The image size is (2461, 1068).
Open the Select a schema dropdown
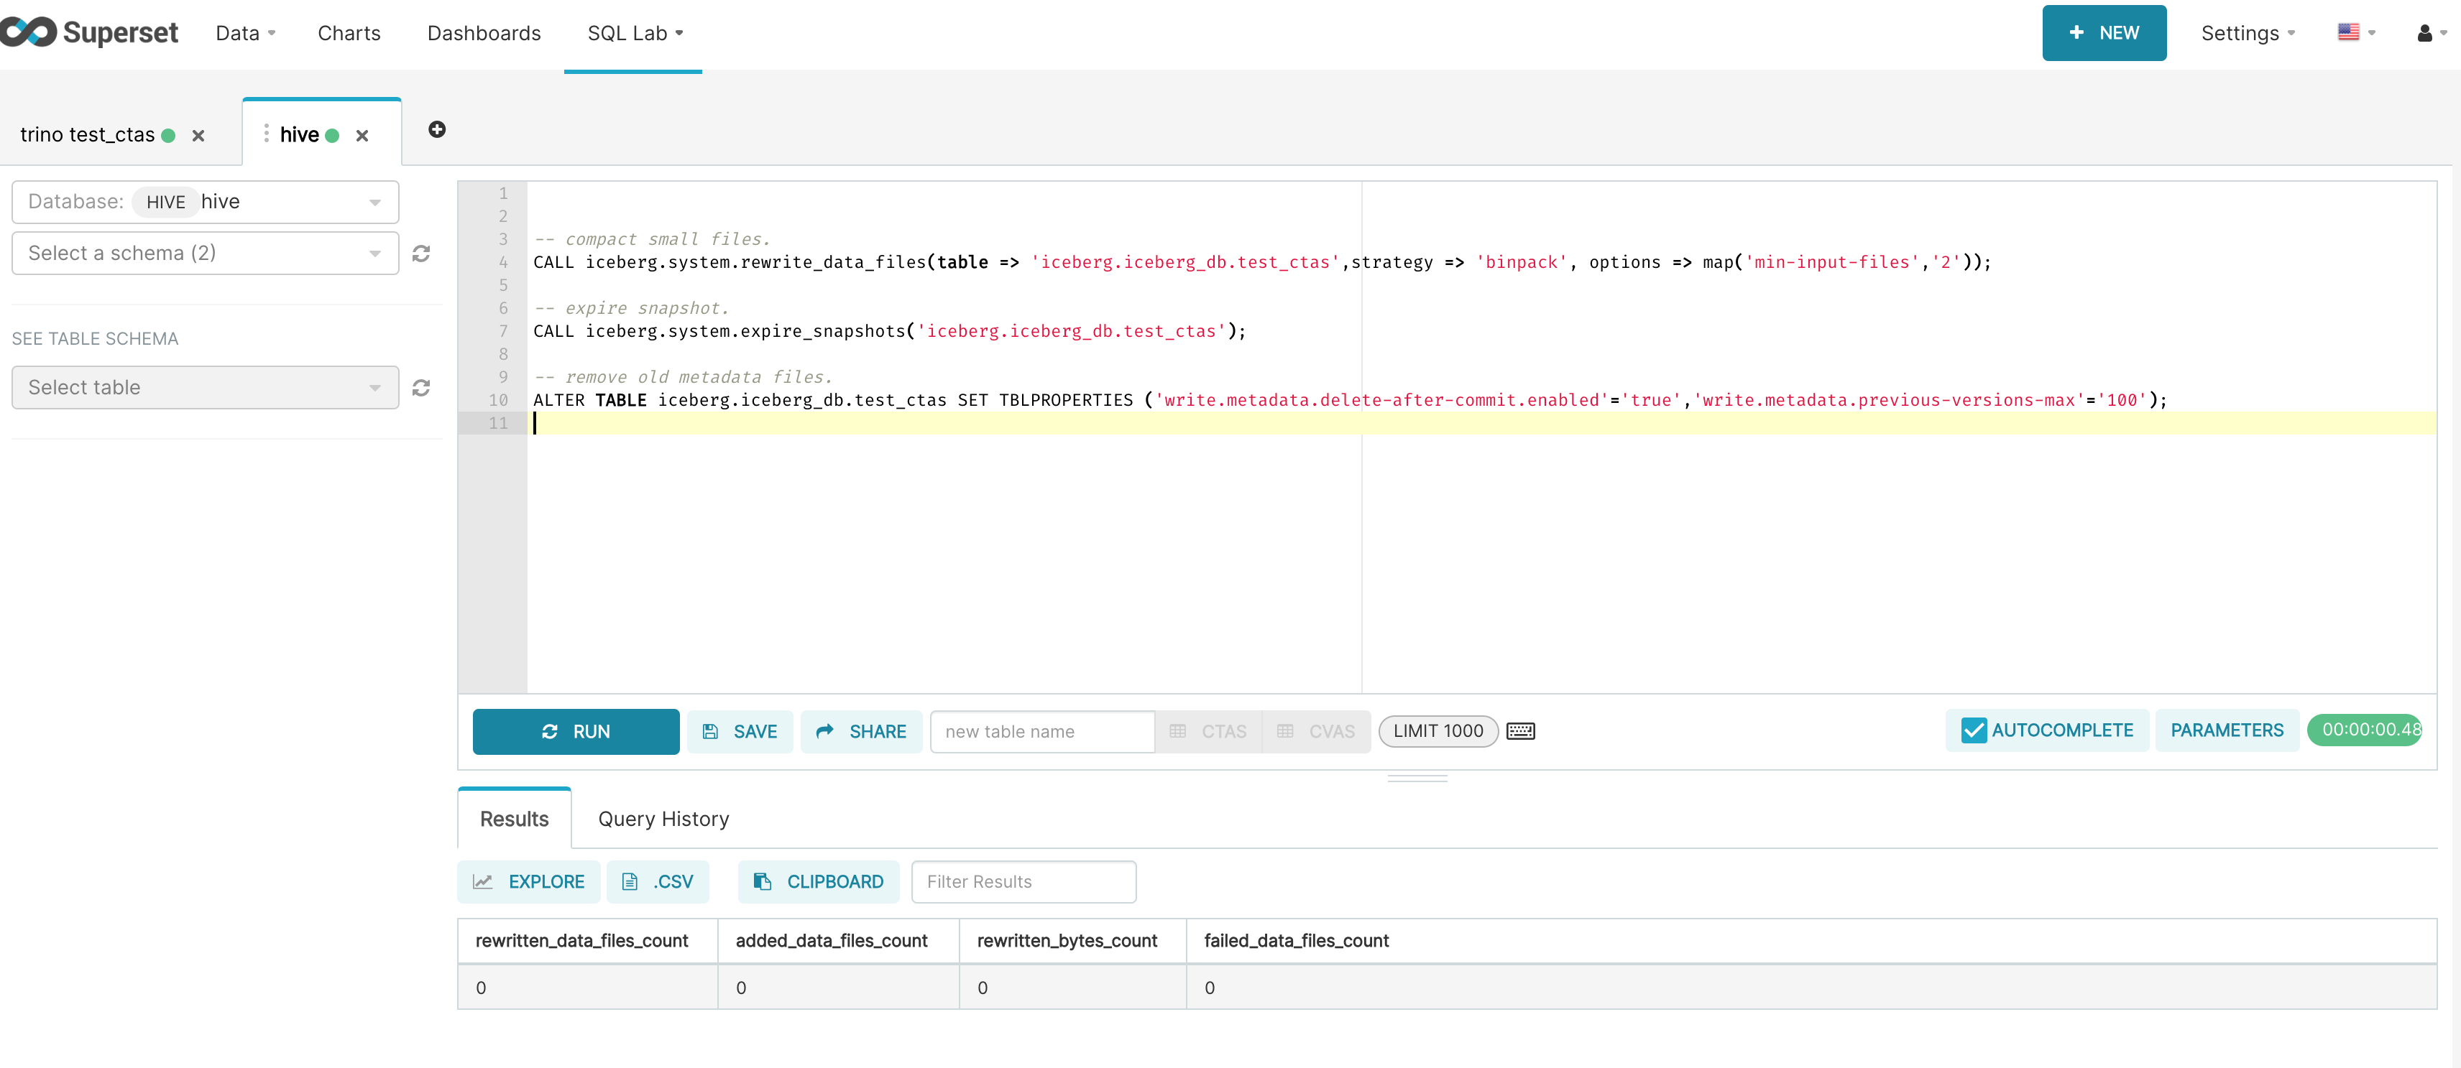[206, 253]
